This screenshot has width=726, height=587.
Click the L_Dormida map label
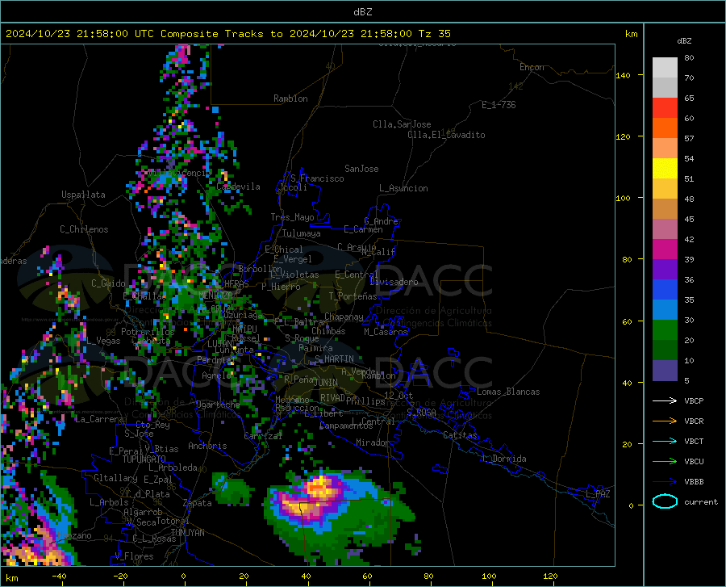503,459
